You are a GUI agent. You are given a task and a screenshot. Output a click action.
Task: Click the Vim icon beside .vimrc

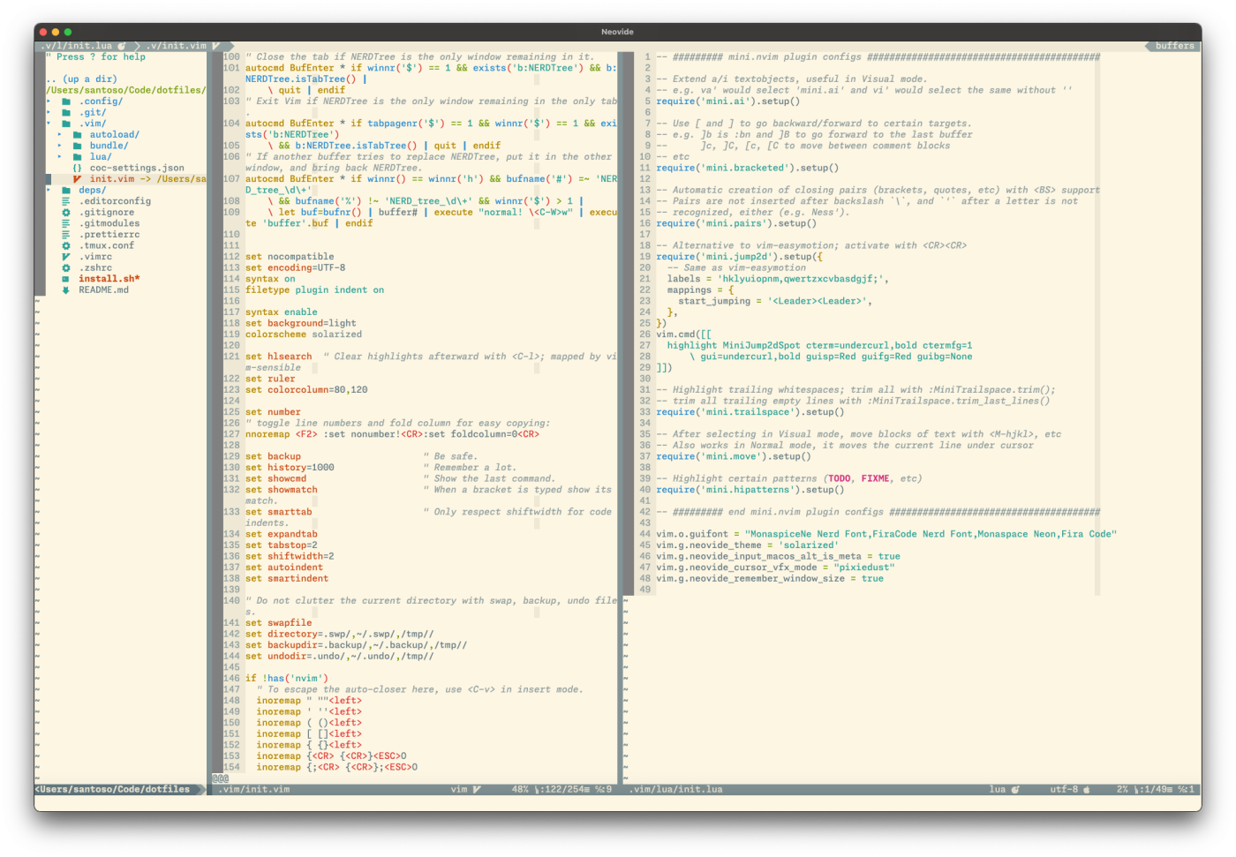tap(66, 257)
